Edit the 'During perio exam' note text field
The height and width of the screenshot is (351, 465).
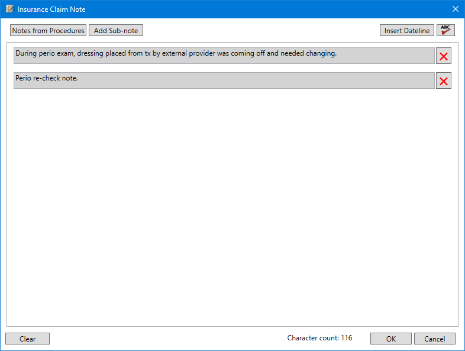coord(224,56)
